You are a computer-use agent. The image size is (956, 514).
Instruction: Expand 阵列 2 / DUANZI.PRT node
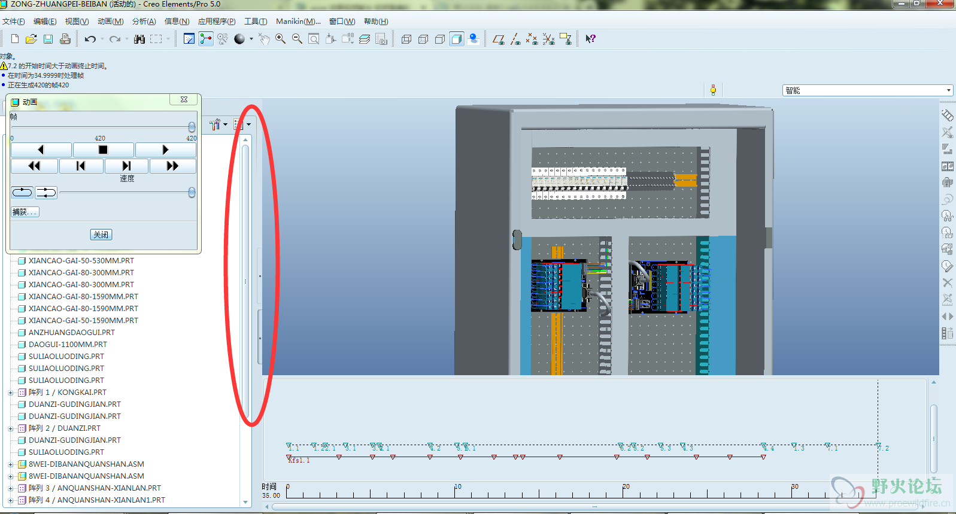tap(10, 428)
